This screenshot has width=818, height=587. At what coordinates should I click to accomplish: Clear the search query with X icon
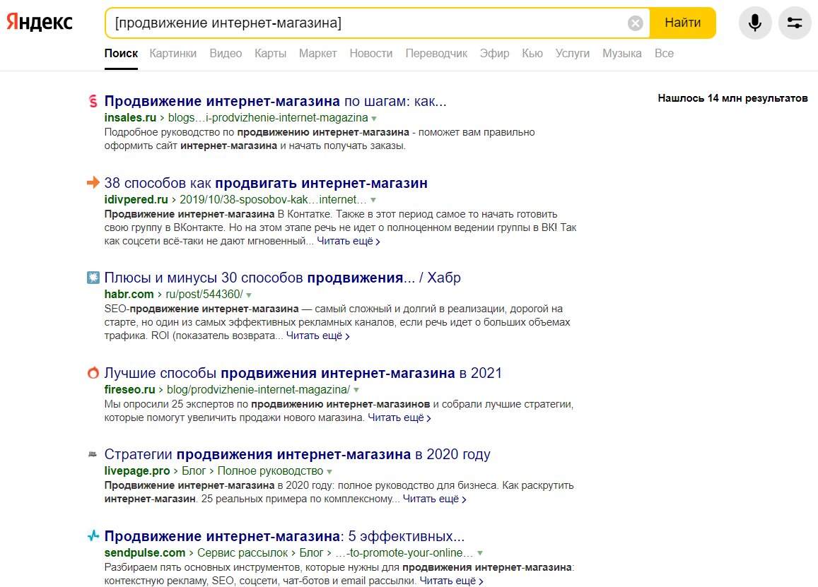(635, 23)
